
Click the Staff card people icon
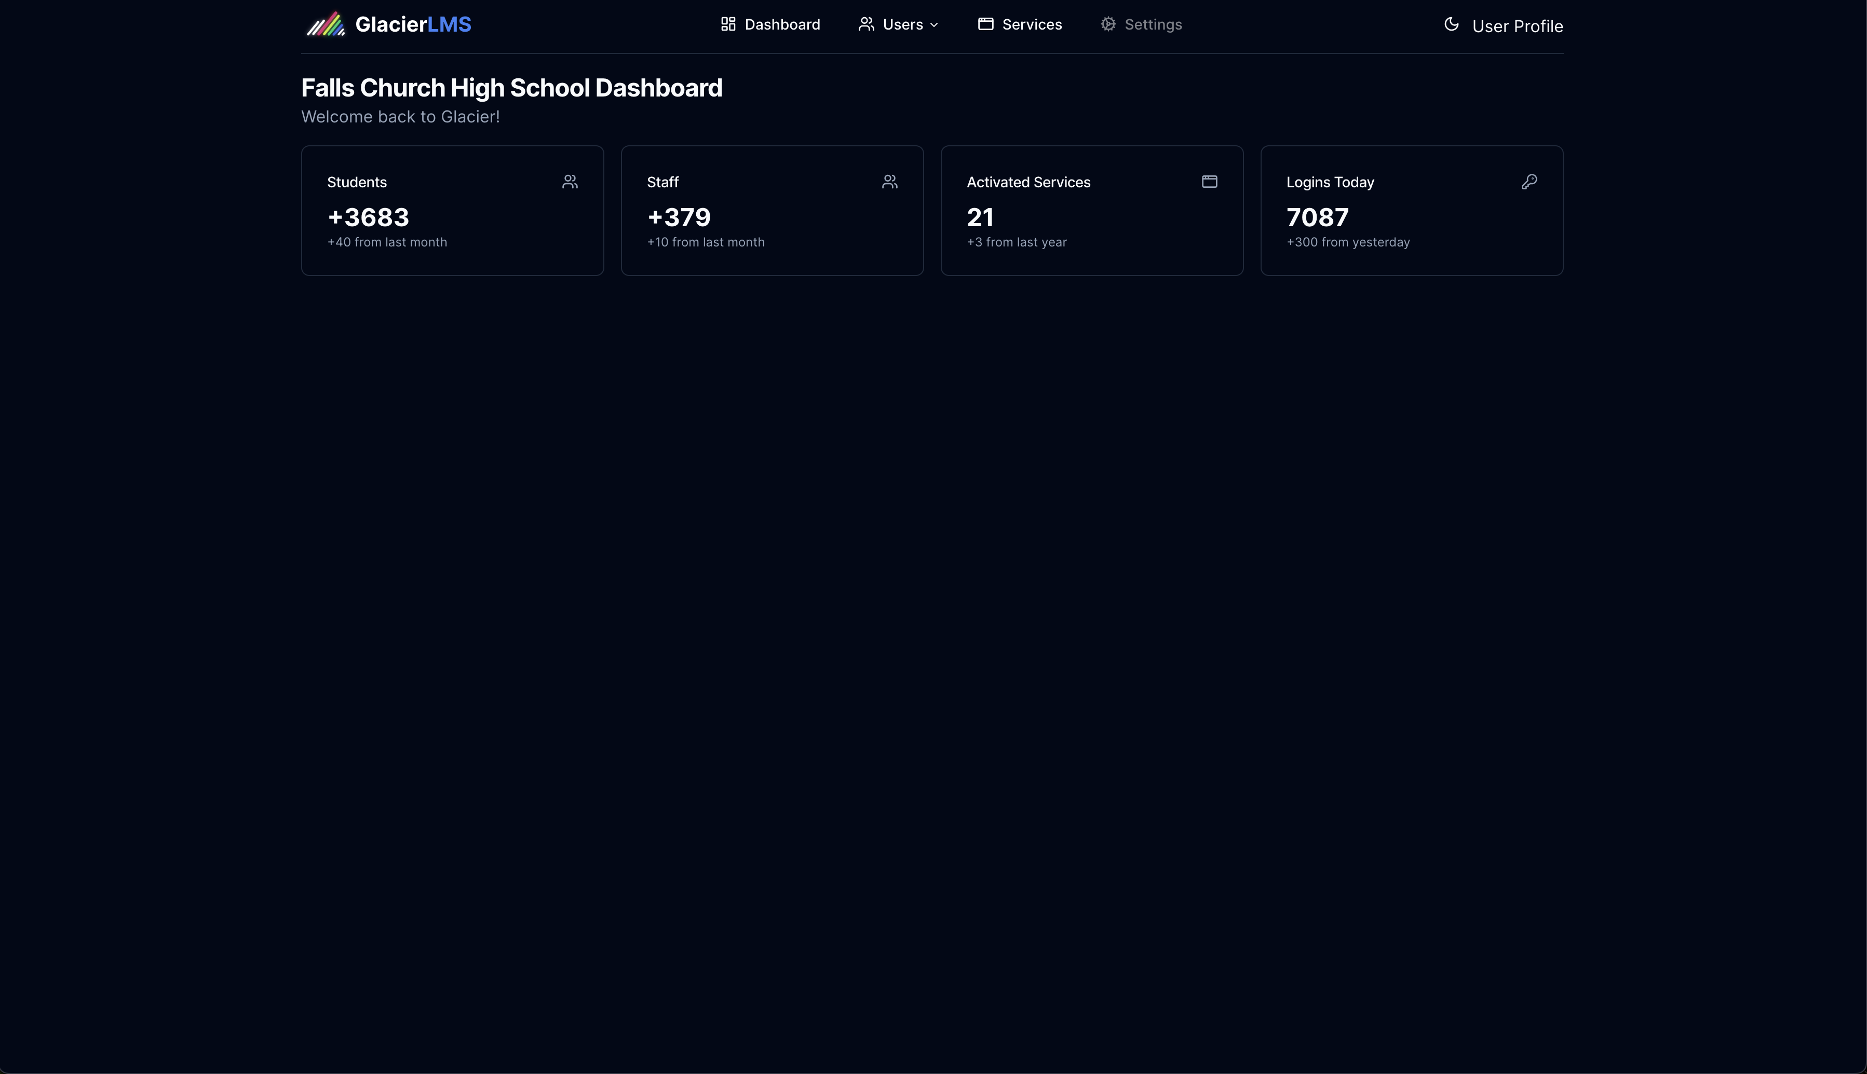coord(889,182)
